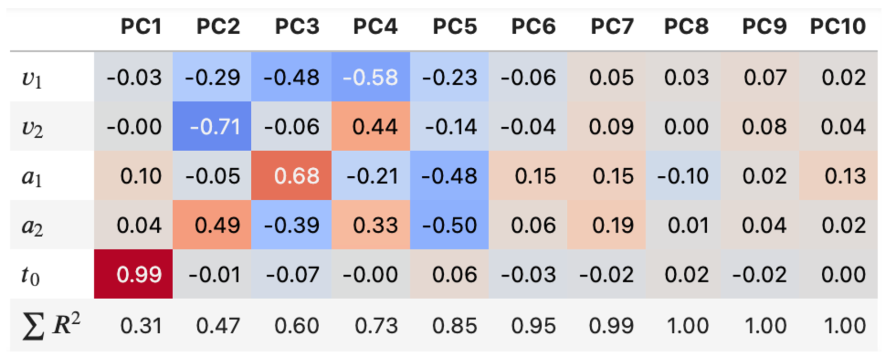Image resolution: width=887 pixels, height=359 pixels.
Task: Click the -0.50 cell in row a2
Action: click(449, 225)
